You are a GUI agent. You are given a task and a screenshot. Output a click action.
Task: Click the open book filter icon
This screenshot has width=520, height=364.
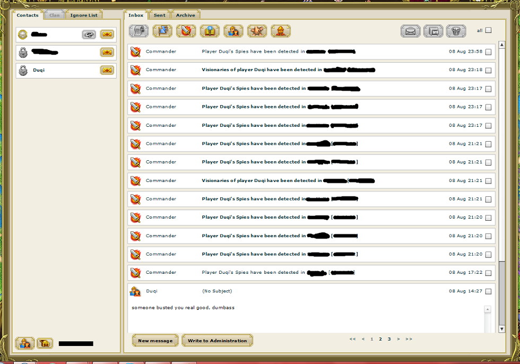pyautogui.click(x=210, y=31)
